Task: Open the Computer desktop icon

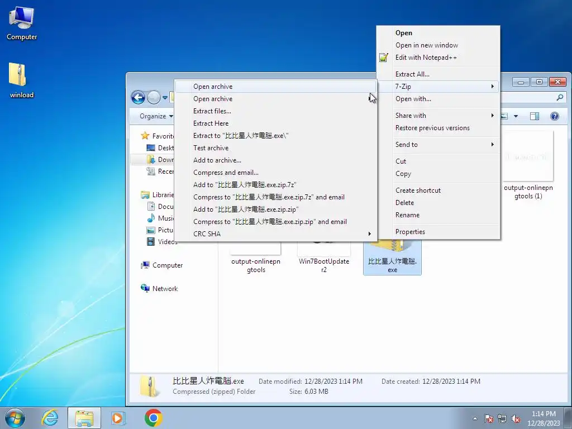Action: point(22,22)
